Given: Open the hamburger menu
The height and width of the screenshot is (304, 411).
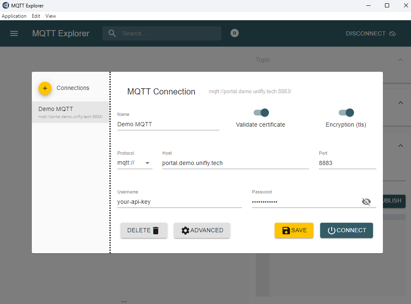Looking at the screenshot, I should point(14,33).
